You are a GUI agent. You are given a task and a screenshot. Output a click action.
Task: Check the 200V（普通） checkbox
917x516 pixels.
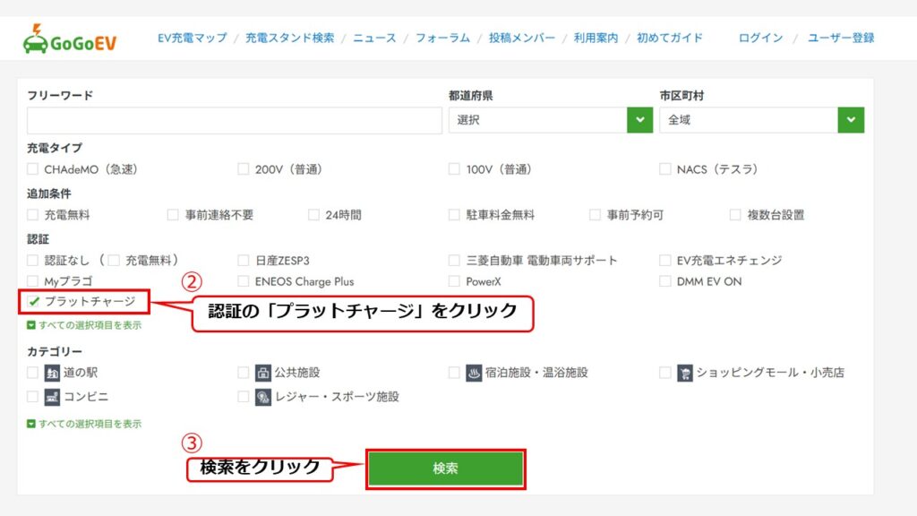coord(244,169)
